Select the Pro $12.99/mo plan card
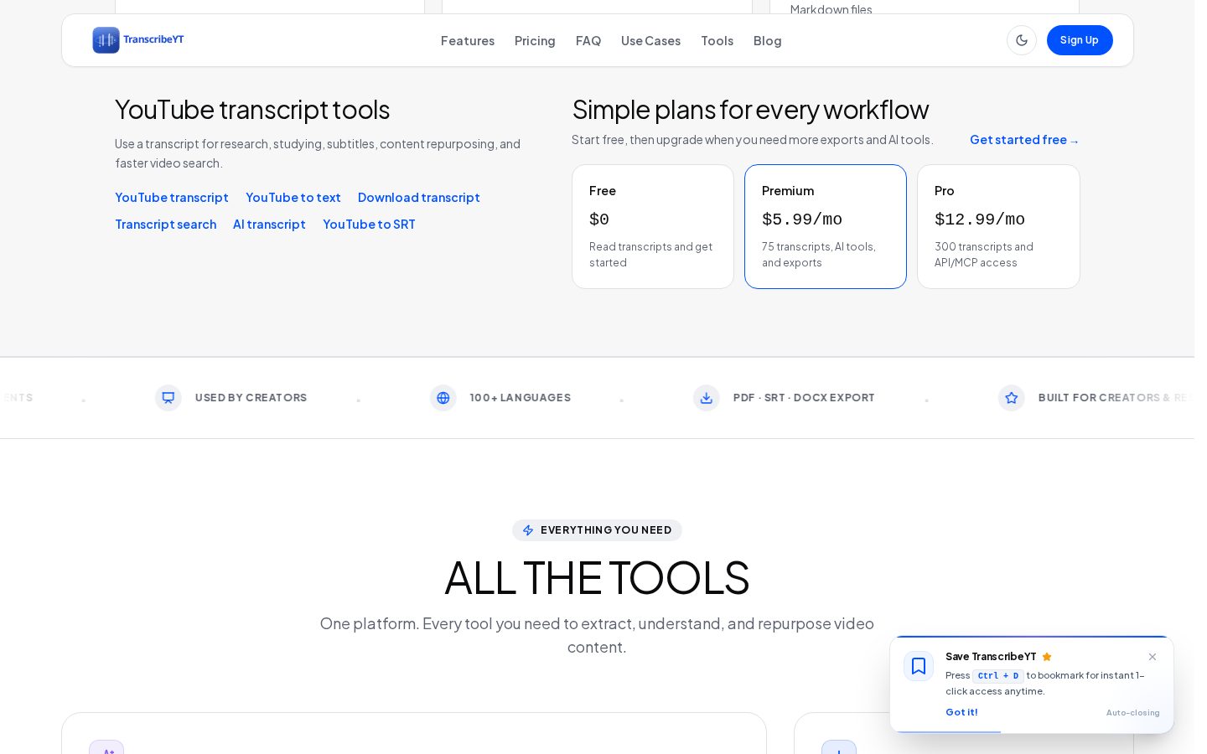This screenshot has height=754, width=1207. coord(998,227)
